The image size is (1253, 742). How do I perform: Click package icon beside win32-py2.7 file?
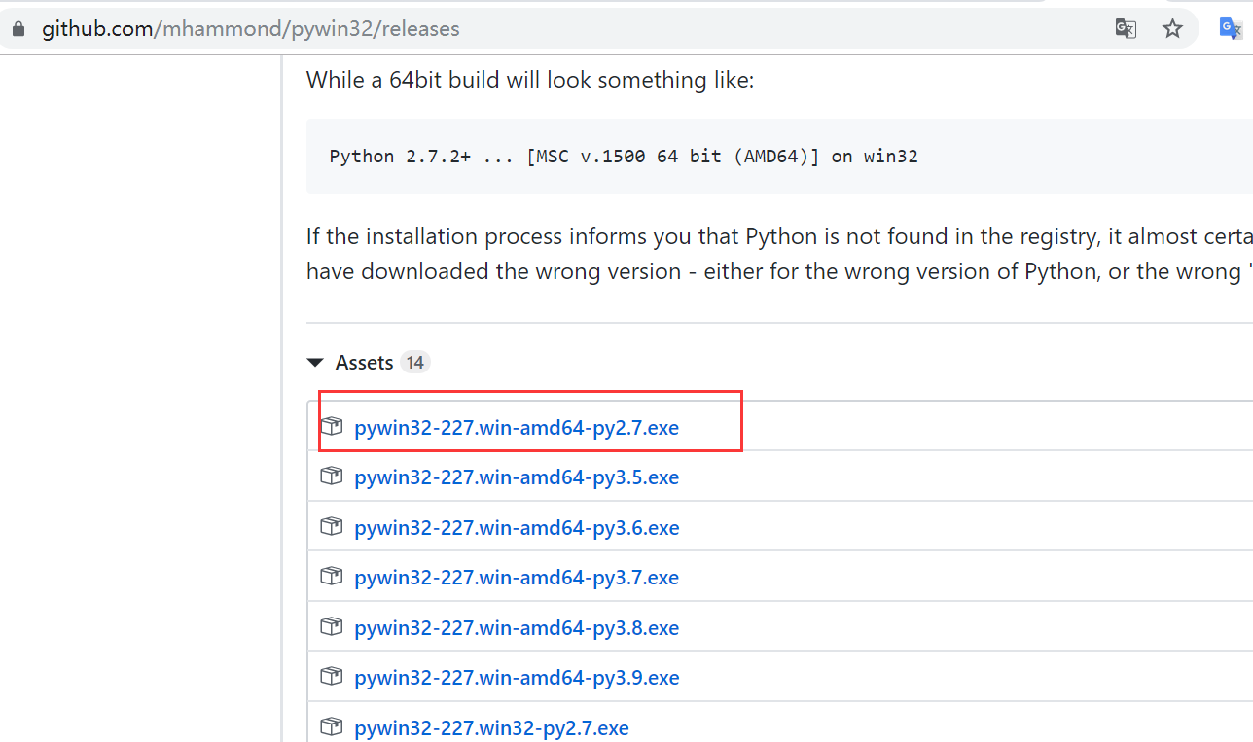coord(332,726)
